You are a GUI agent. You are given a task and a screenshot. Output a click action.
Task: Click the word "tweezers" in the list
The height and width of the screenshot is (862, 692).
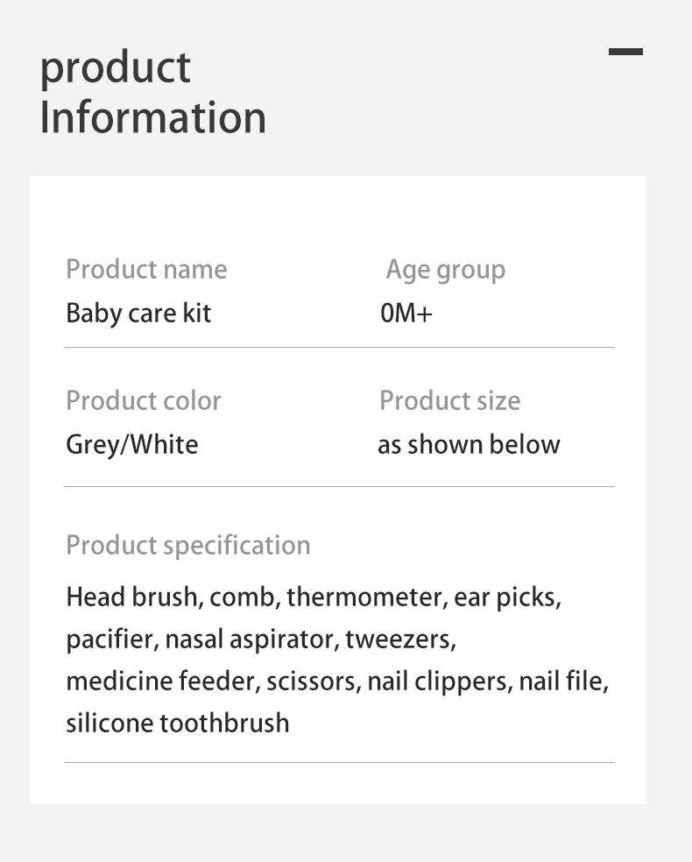(x=399, y=639)
